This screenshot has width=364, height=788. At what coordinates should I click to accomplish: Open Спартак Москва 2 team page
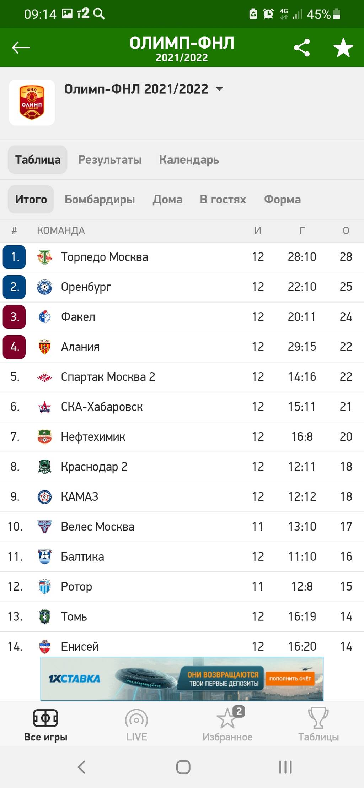[108, 377]
